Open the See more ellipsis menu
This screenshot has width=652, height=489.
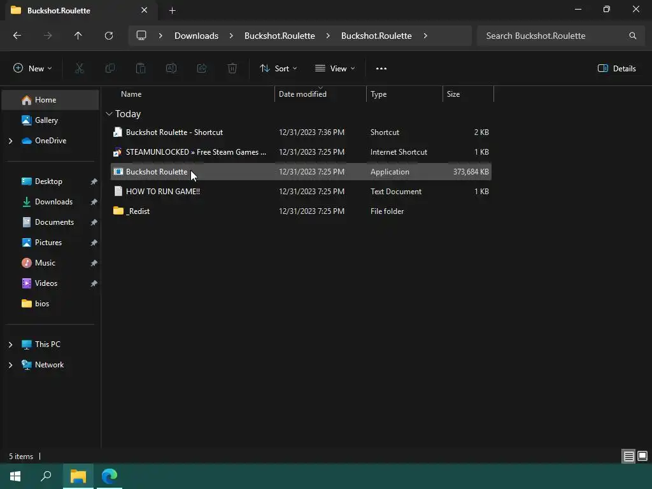point(381,69)
